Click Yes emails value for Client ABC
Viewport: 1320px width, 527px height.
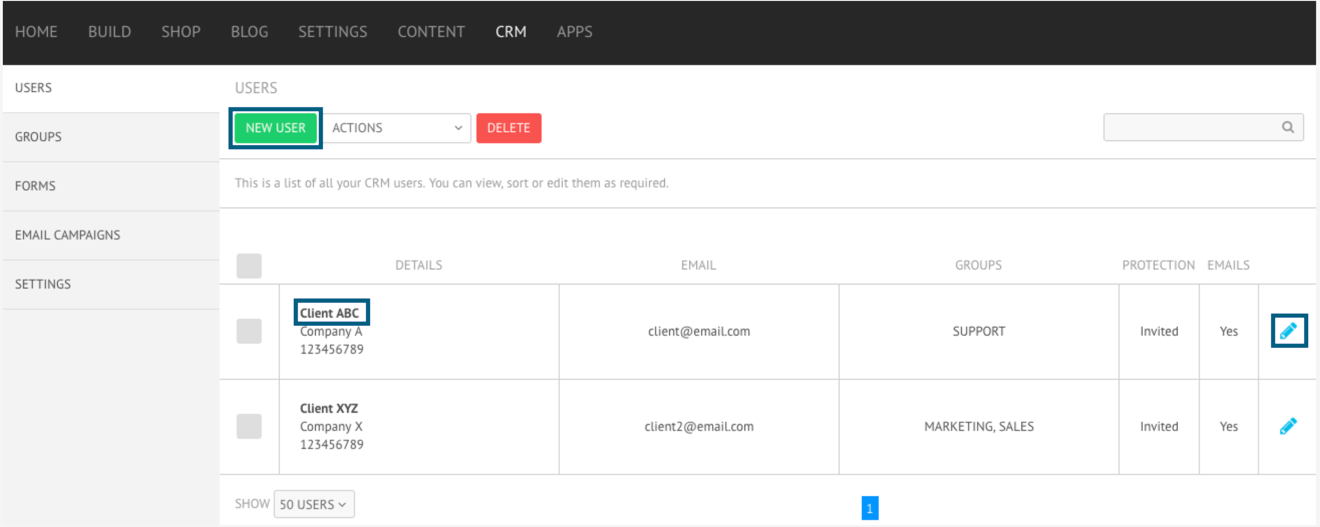coord(1229,331)
